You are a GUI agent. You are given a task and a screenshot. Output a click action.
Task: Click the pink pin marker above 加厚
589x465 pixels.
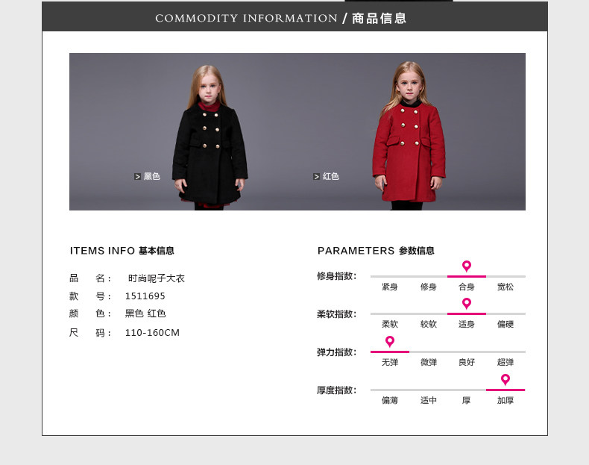click(505, 380)
